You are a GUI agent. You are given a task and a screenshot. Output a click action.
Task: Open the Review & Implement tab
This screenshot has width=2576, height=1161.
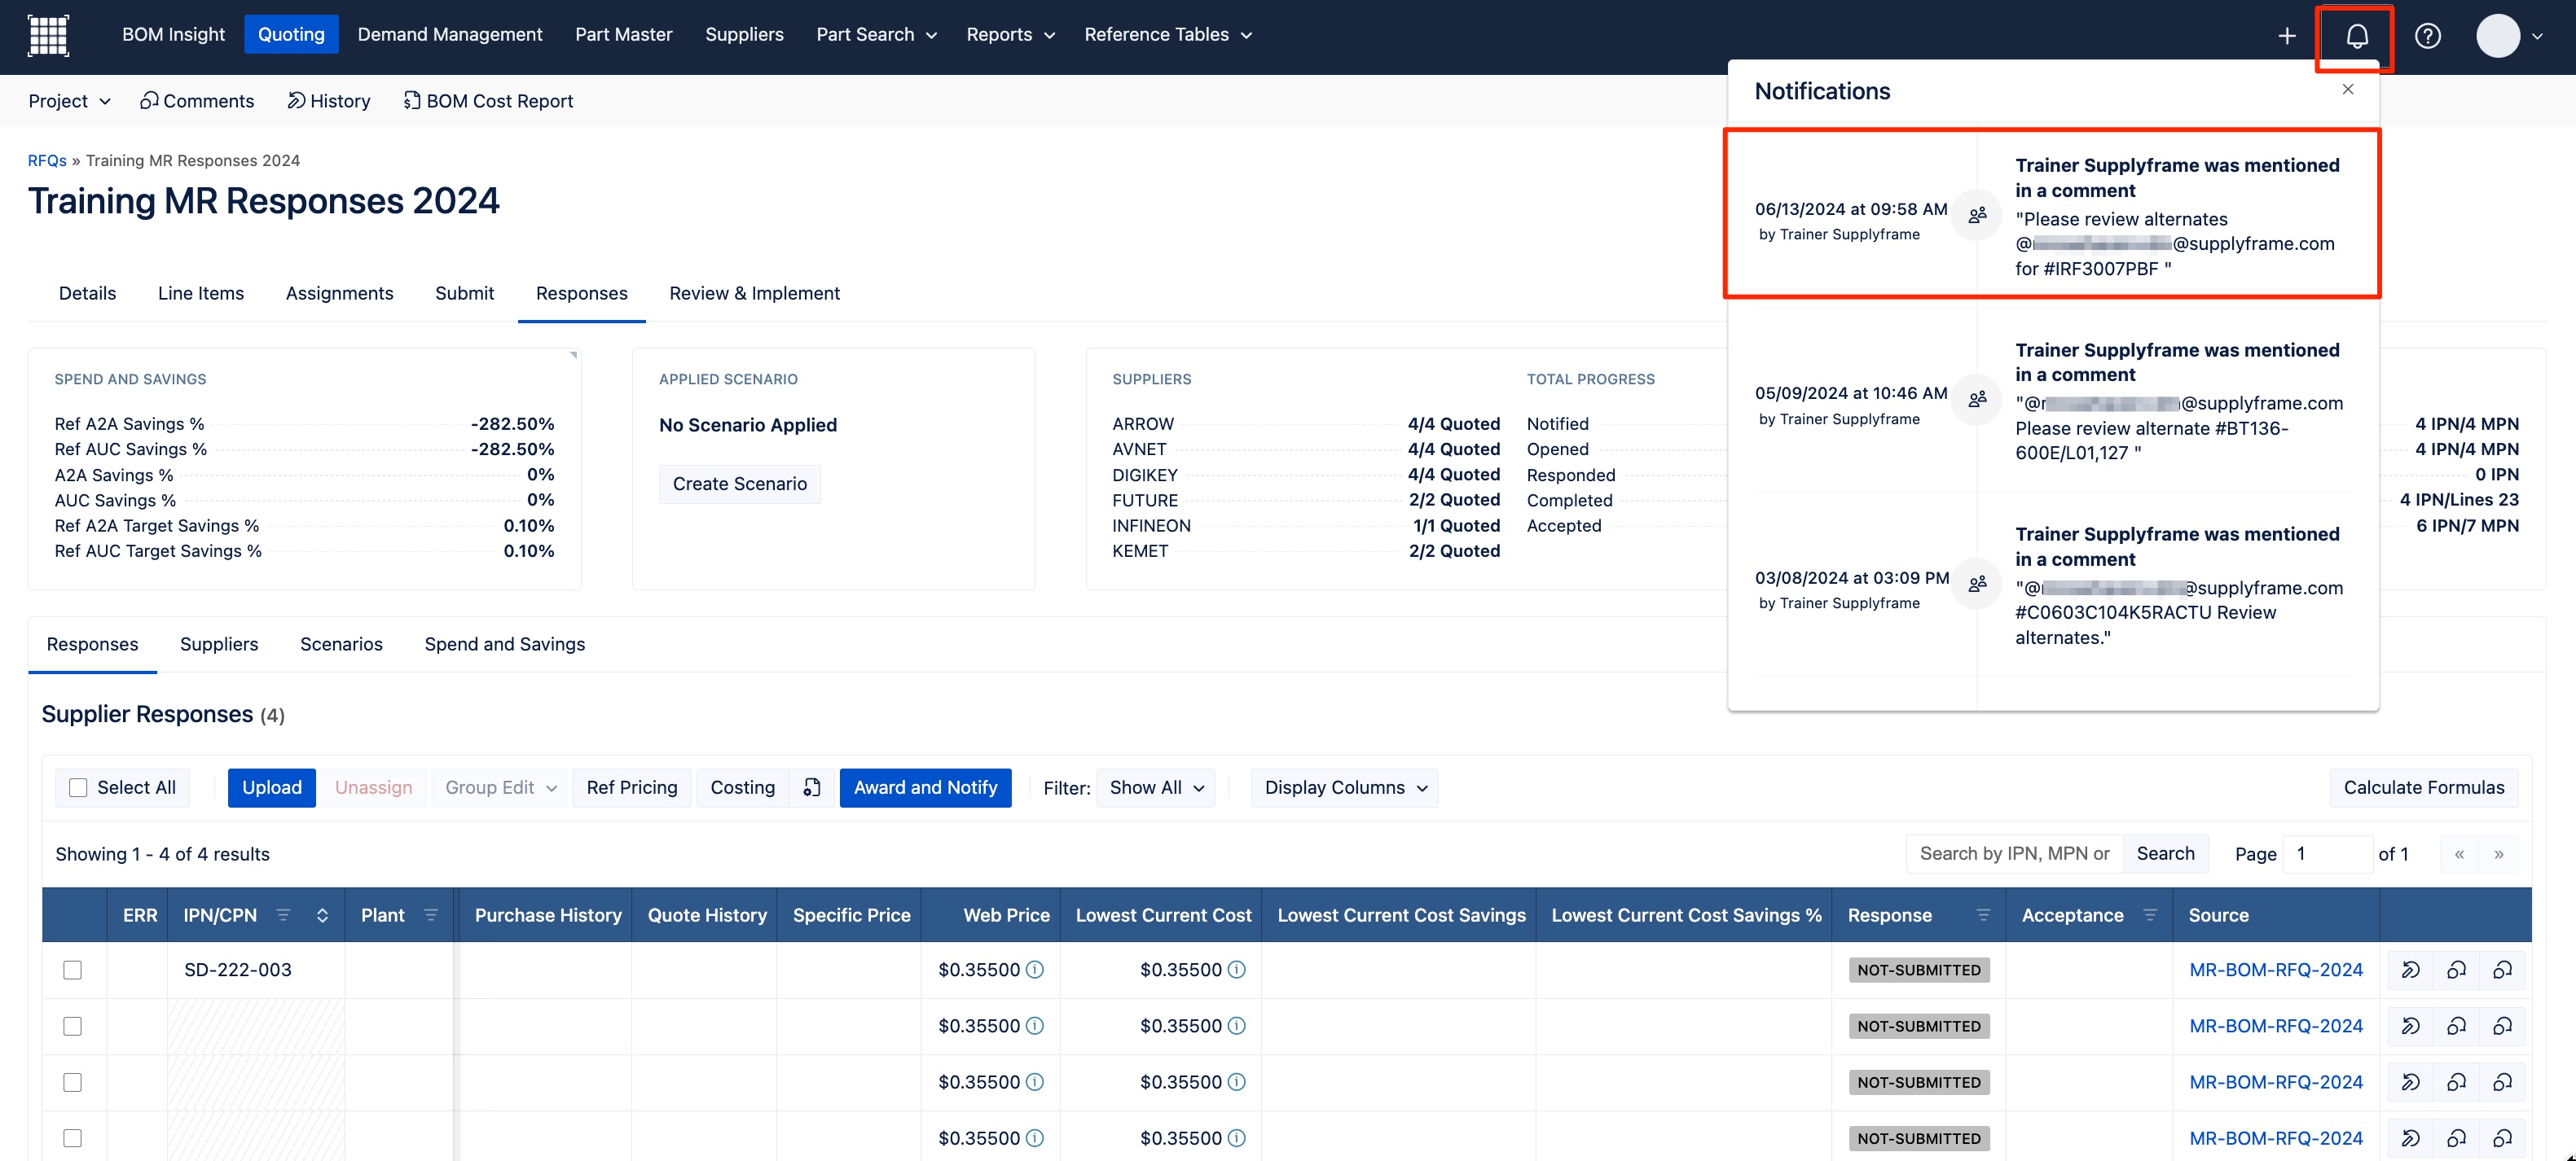pyautogui.click(x=754, y=293)
